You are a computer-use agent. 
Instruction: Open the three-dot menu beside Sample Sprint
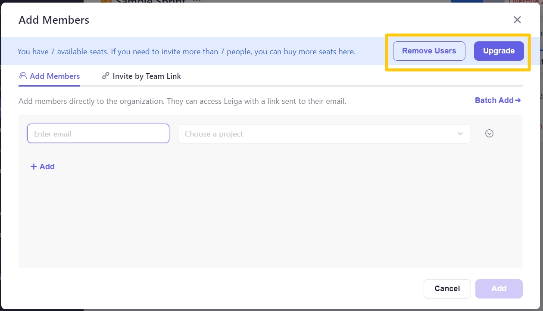pos(197,1)
